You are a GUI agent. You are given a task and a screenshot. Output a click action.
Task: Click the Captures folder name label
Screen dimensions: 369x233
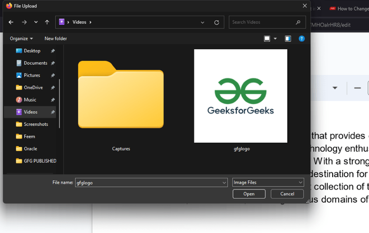(x=121, y=149)
